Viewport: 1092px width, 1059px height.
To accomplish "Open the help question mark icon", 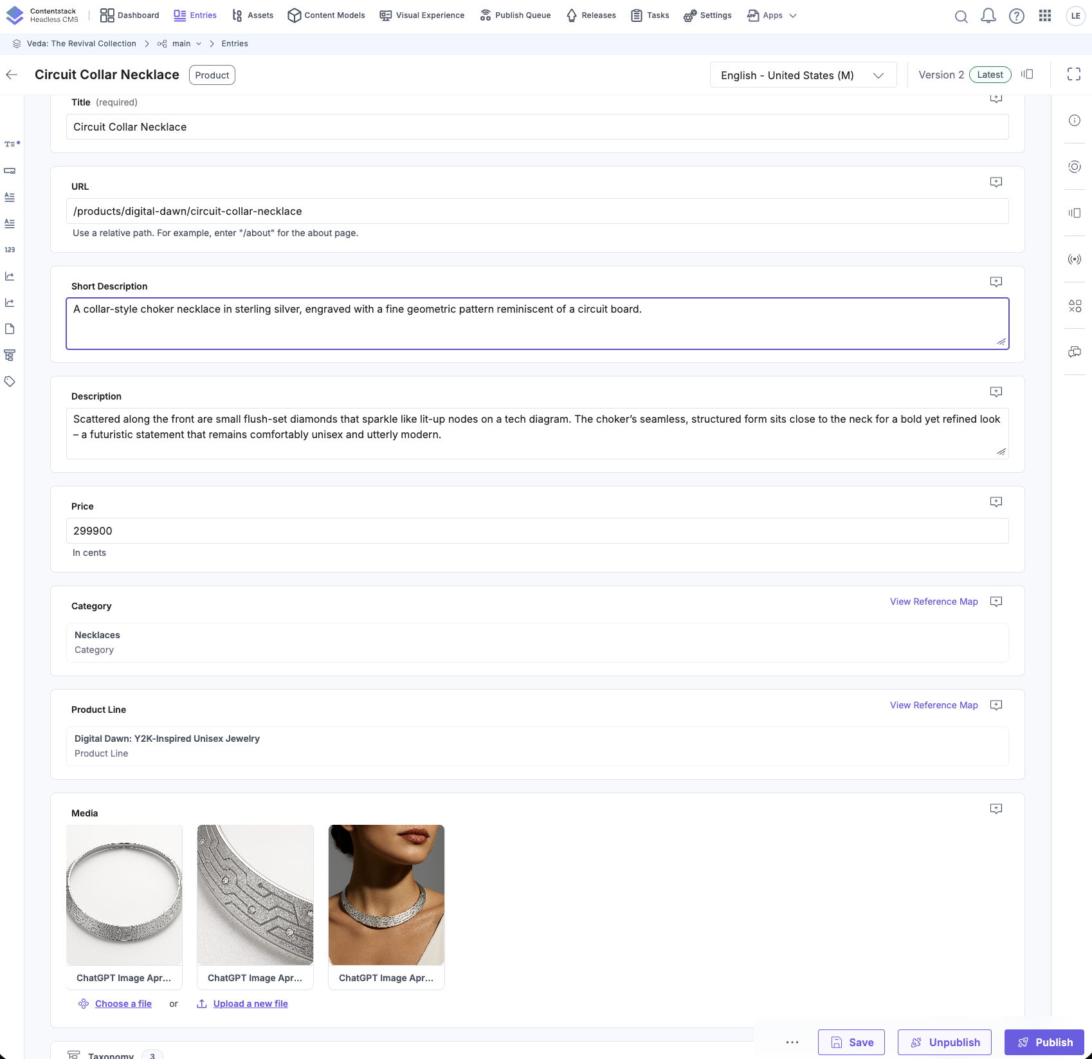I will click(1017, 16).
